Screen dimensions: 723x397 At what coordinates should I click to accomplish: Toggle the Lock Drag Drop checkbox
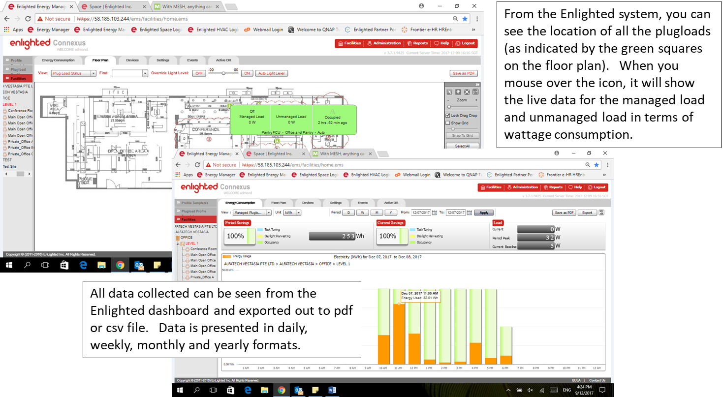448,116
